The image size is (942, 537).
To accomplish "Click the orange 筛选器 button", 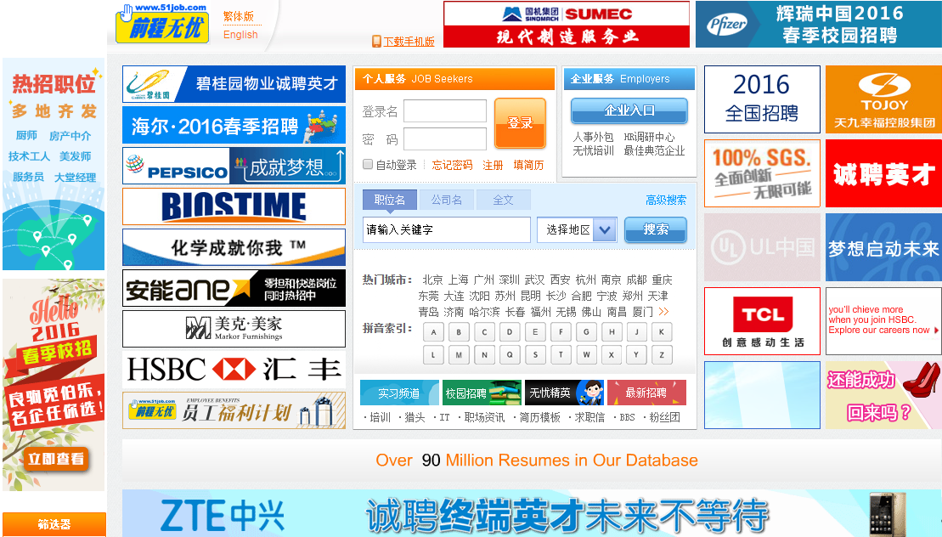I will click(x=54, y=524).
